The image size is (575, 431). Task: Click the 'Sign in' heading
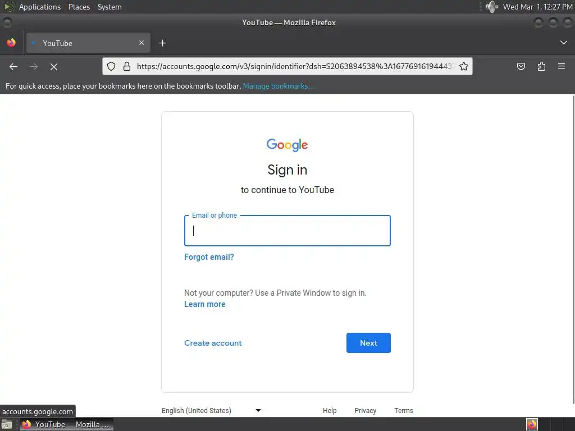tap(287, 170)
